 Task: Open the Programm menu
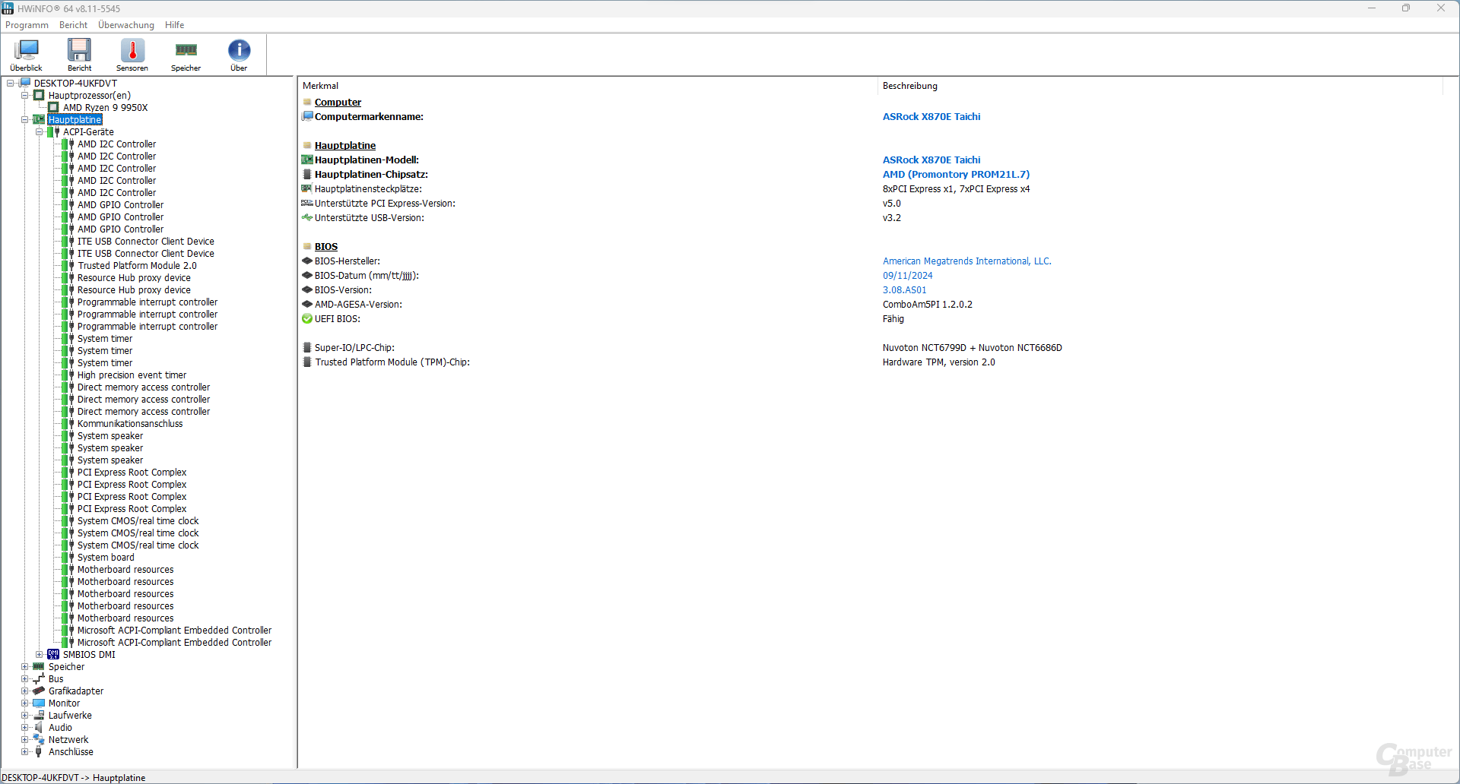[27, 25]
